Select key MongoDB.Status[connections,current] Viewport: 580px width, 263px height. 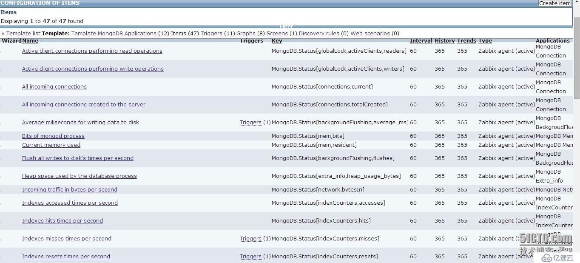(x=322, y=86)
